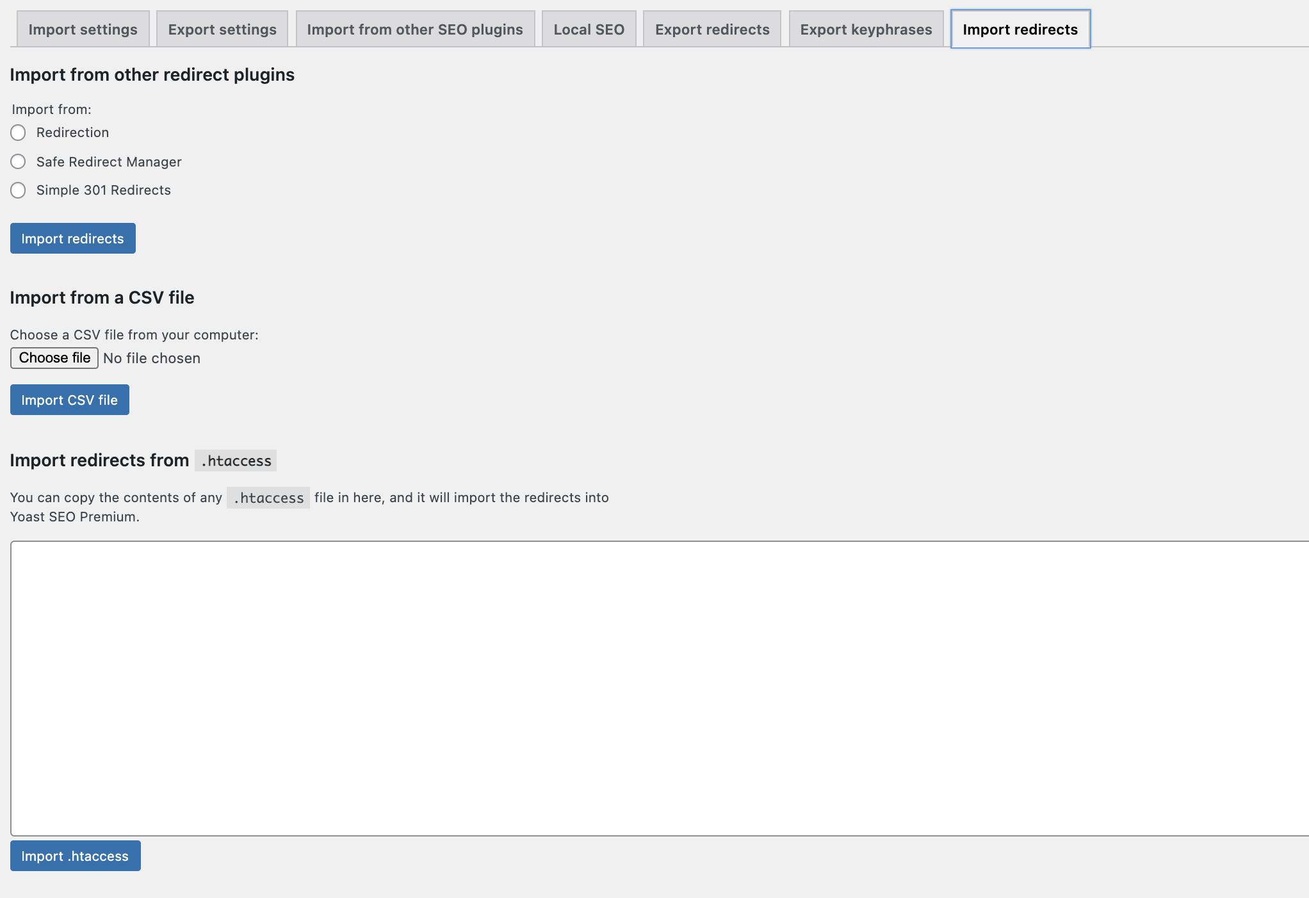This screenshot has width=1309, height=898.
Task: Open Import from other SEO plugins tab
Action: (x=415, y=29)
